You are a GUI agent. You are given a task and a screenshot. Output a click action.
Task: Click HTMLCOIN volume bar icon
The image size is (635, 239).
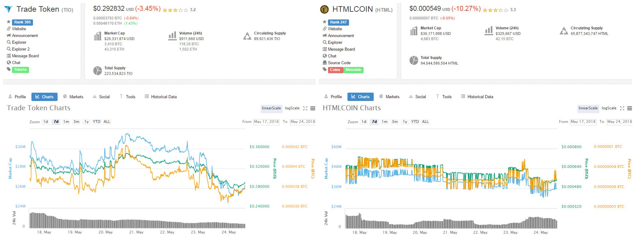click(489, 31)
